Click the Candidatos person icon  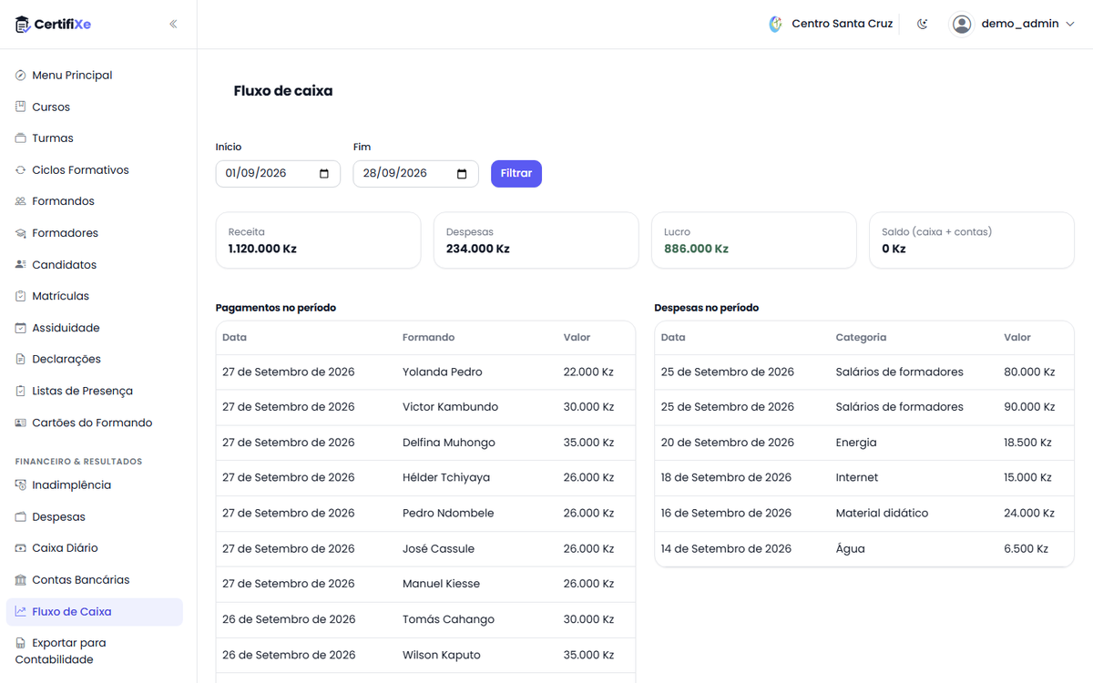pos(21,265)
